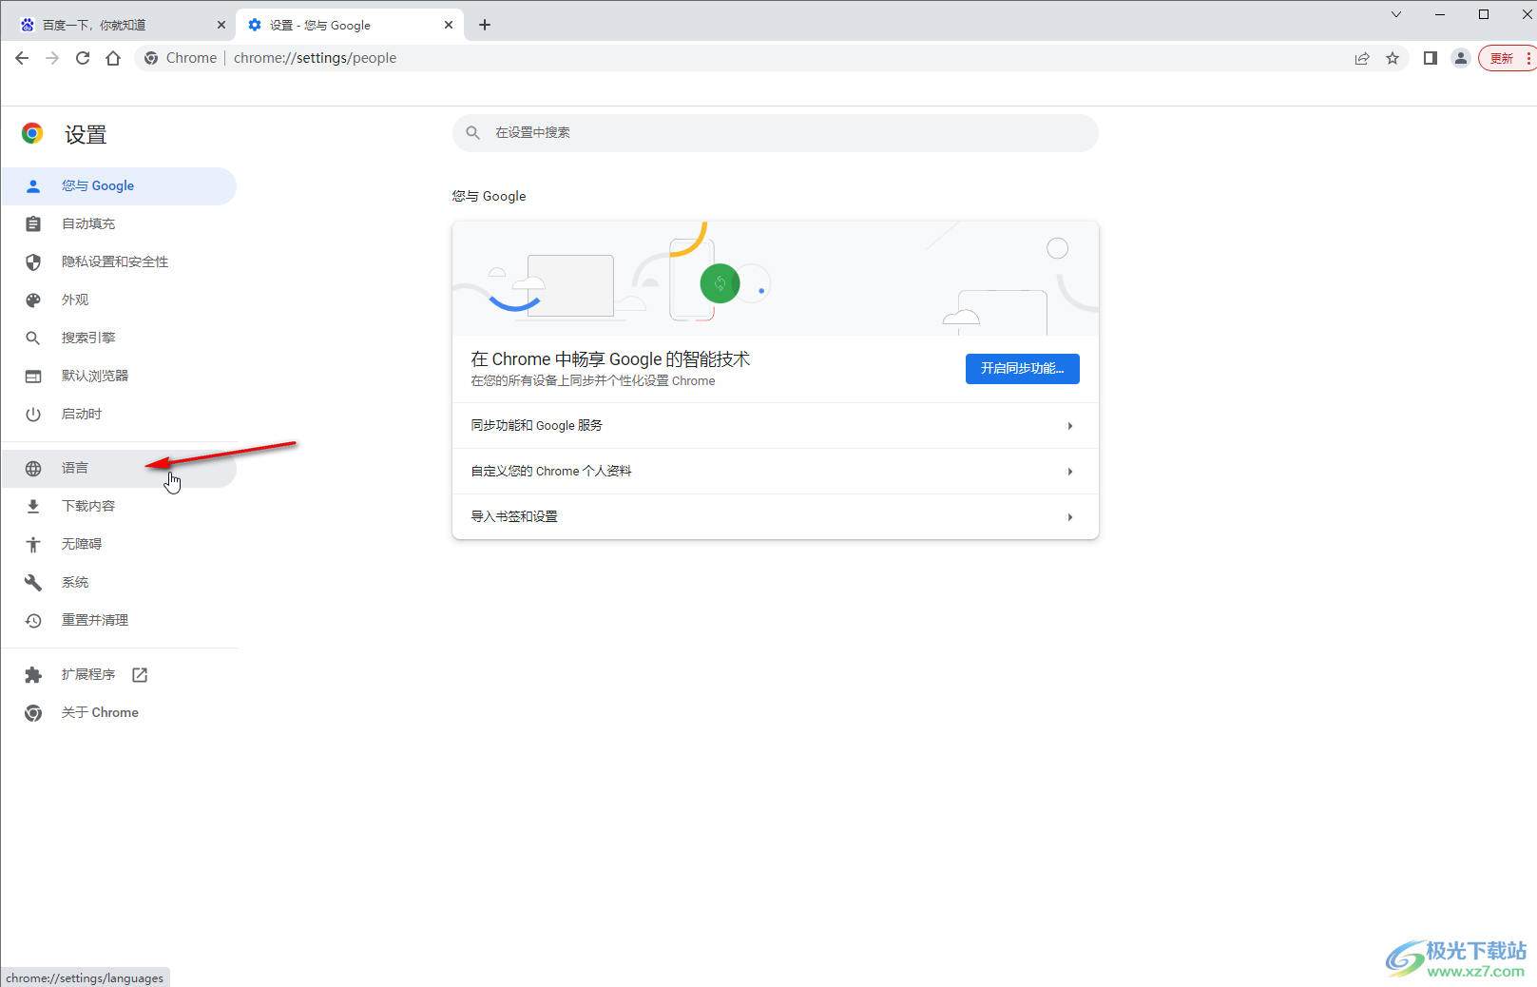1537x987 pixels.
Task: Click the 在设置中搜索 search field
Action: [x=776, y=133]
